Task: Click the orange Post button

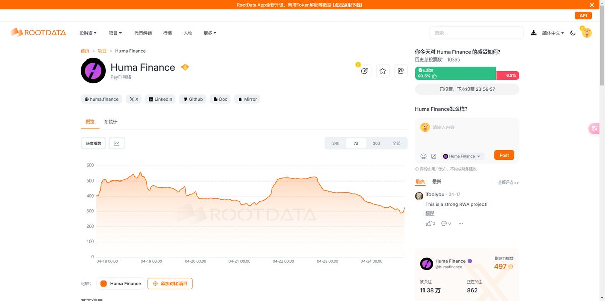Action: (504, 155)
